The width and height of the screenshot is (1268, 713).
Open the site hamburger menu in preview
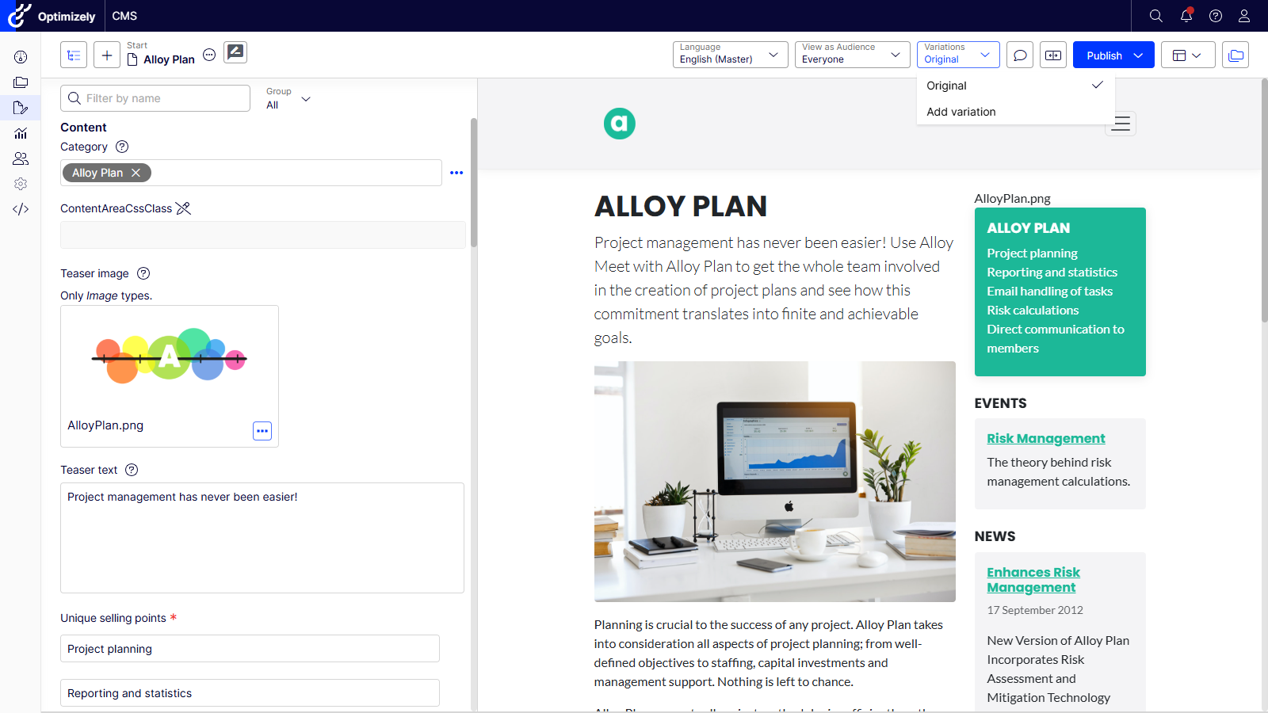pyautogui.click(x=1121, y=124)
